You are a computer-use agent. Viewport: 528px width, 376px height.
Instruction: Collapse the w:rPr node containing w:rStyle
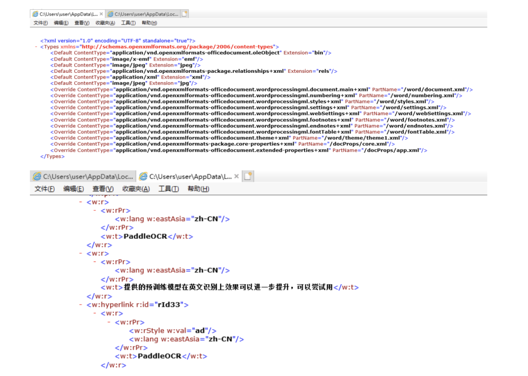click(x=109, y=322)
